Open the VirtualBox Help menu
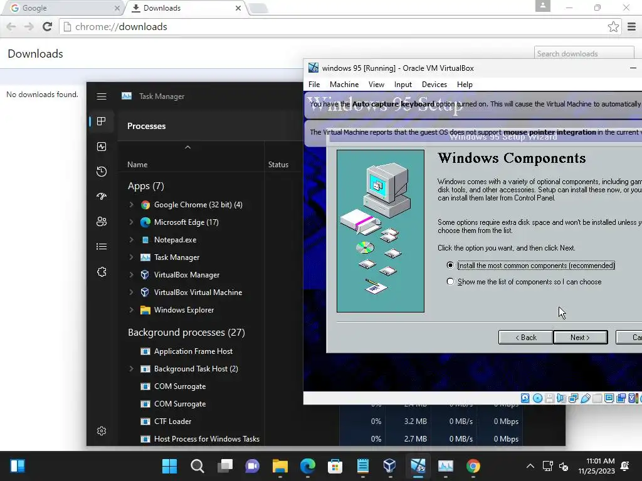This screenshot has width=642, height=481. coord(465,85)
